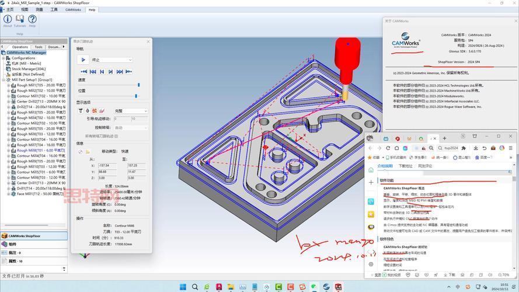519x292 pixels.
Task: Switch to the CAMWorks ribbon tab
Action: tap(73, 9)
